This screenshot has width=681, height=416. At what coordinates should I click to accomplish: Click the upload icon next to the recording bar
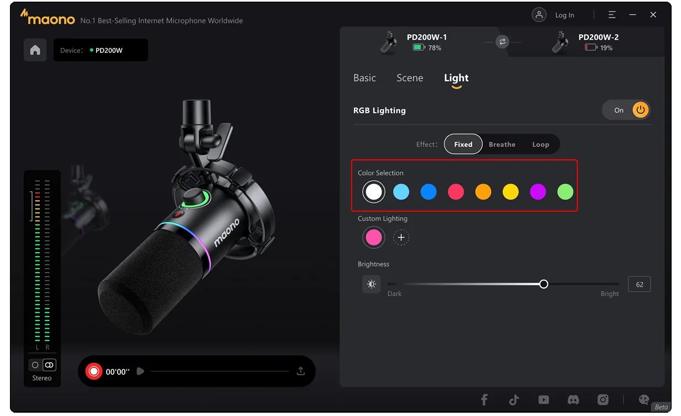(300, 371)
